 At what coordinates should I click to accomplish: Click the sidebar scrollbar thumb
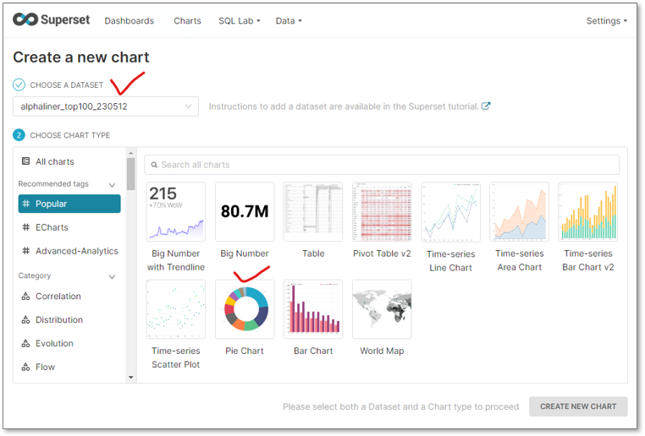[x=131, y=174]
